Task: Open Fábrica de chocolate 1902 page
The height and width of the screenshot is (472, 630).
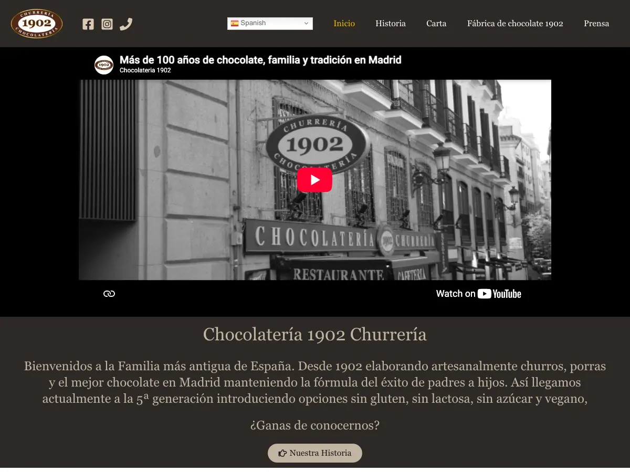Action: click(515, 24)
